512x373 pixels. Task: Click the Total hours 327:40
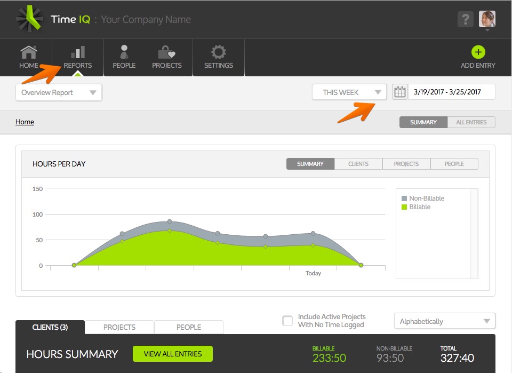(x=457, y=358)
